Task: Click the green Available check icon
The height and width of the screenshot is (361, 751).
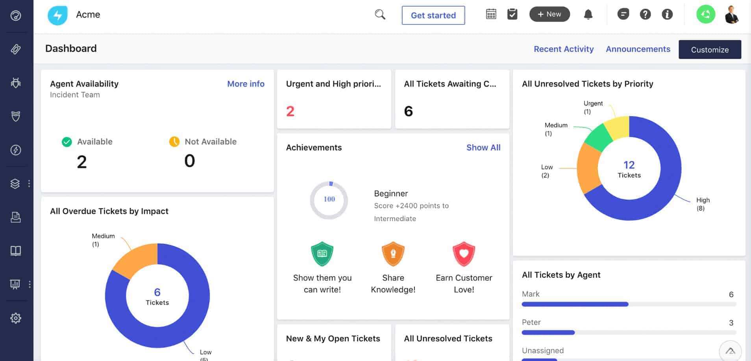Action: [x=67, y=142]
